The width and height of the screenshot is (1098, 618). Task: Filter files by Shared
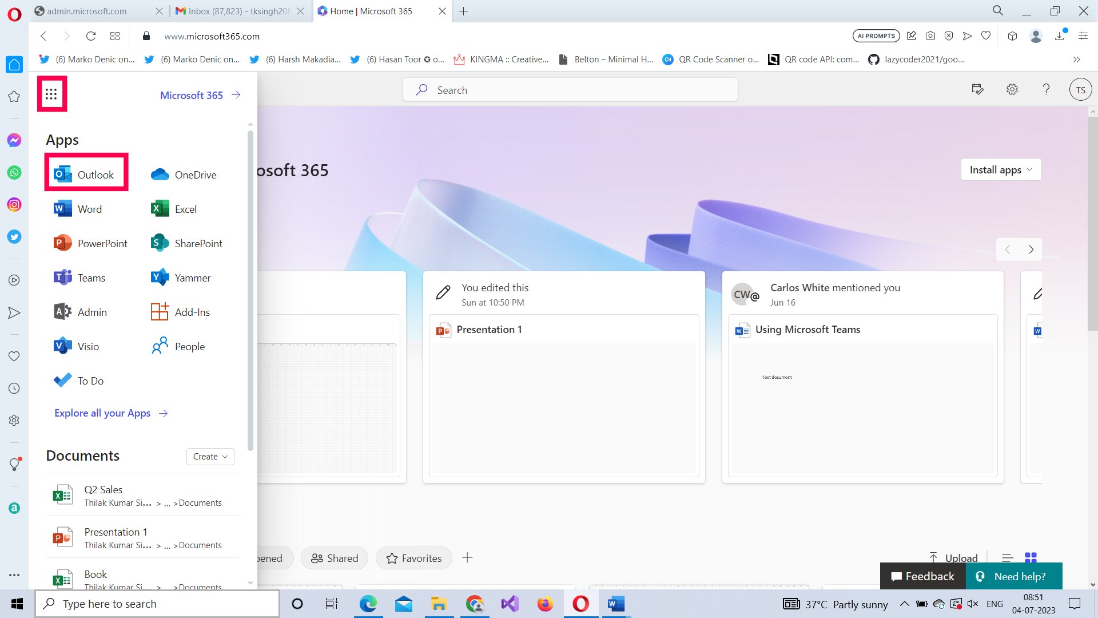coord(335,558)
